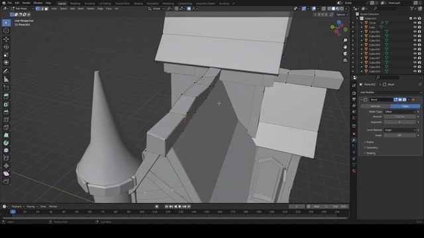
Task: Open the Edit Mode dropdown
Action: click(23, 9)
